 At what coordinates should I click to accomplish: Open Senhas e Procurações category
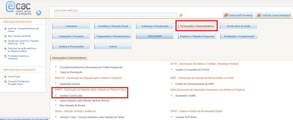pos(71,46)
